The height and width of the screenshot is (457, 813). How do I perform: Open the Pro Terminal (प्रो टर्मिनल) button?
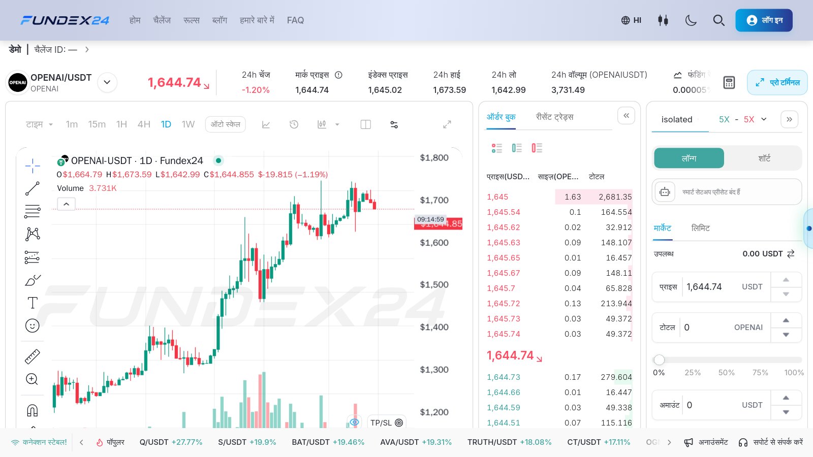pyautogui.click(x=777, y=82)
